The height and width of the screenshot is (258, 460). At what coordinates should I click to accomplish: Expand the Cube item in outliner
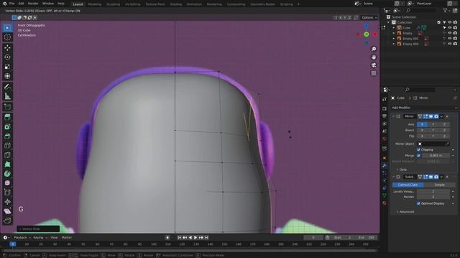click(394, 28)
